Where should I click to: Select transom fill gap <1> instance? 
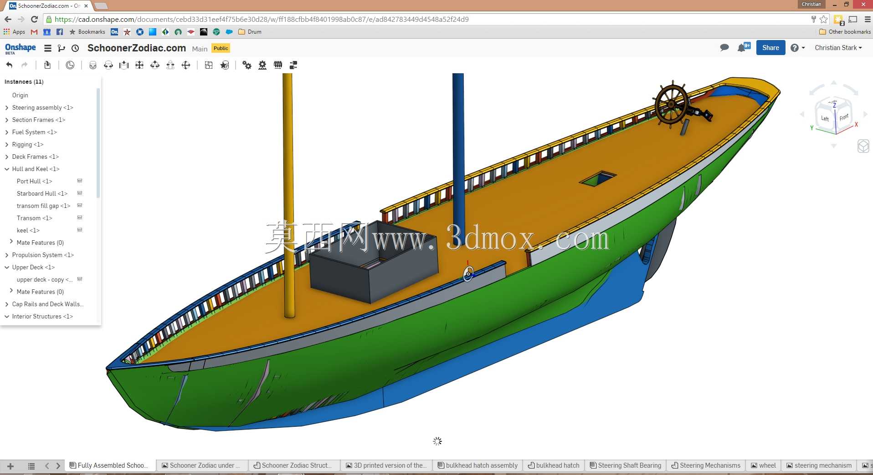pyautogui.click(x=43, y=206)
